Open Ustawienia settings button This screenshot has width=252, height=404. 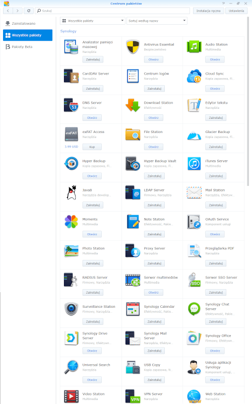236,11
